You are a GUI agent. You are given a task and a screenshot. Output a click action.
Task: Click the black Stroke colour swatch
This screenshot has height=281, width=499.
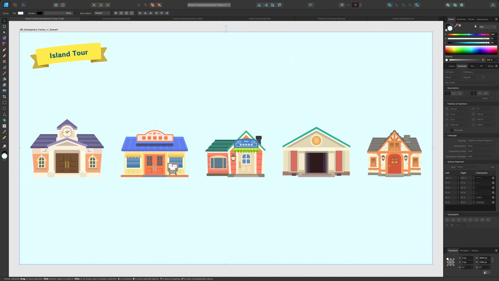[39, 13]
